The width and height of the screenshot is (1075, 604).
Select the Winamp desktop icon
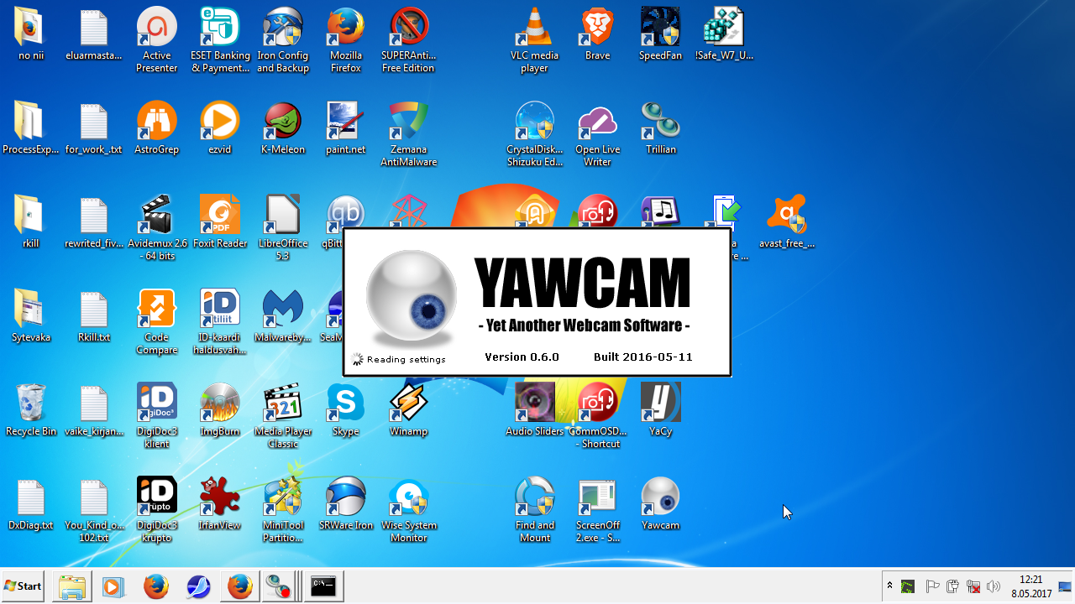click(409, 410)
